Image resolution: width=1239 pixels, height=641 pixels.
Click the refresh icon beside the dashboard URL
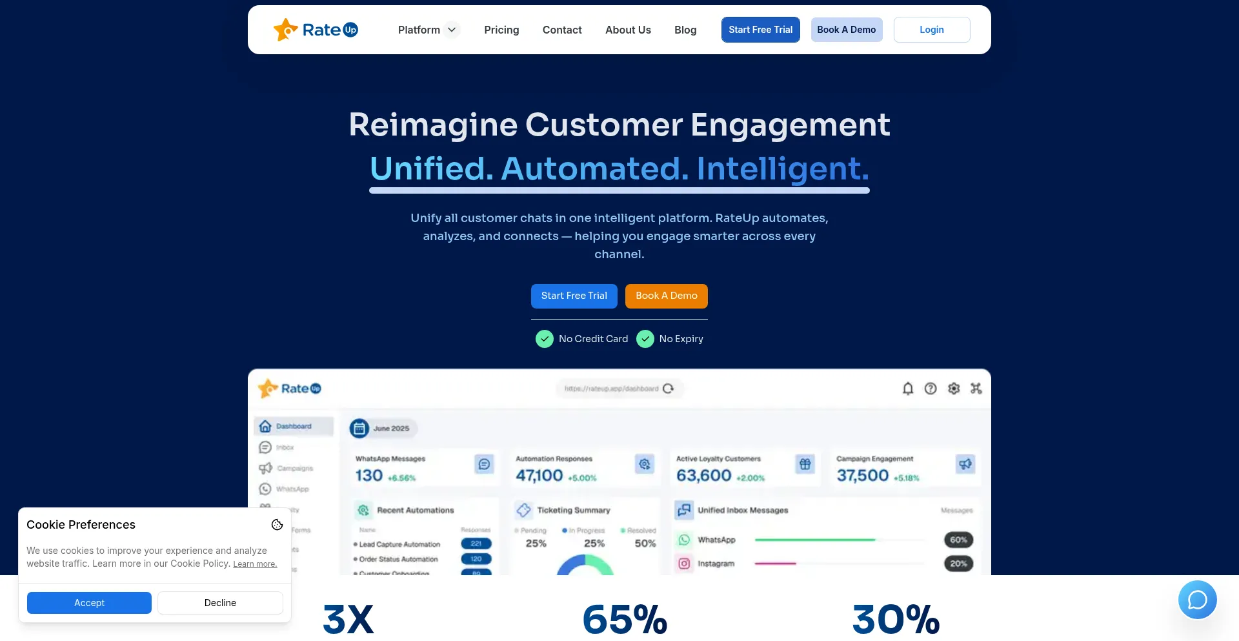pos(669,389)
